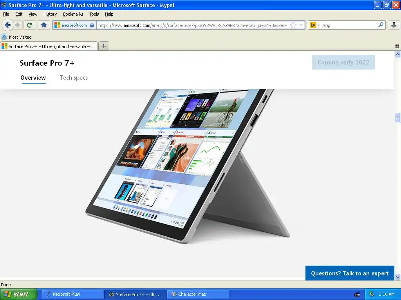The height and width of the screenshot is (300, 401).
Task: Click the forward navigation arrow
Action: click(18, 25)
